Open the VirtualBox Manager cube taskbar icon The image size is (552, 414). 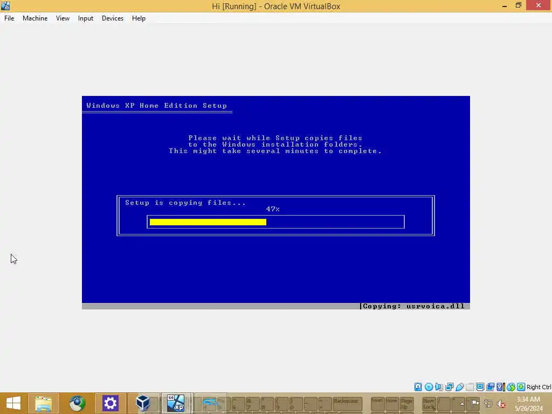coord(143,403)
